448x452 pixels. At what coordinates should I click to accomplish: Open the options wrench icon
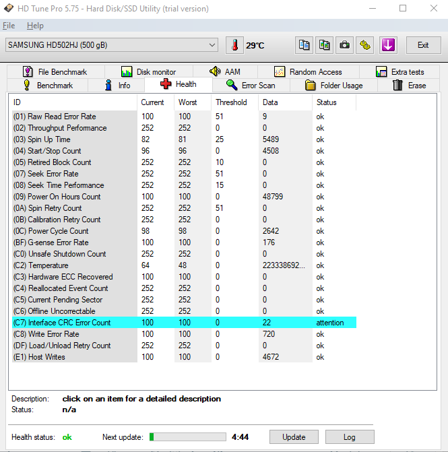364,45
